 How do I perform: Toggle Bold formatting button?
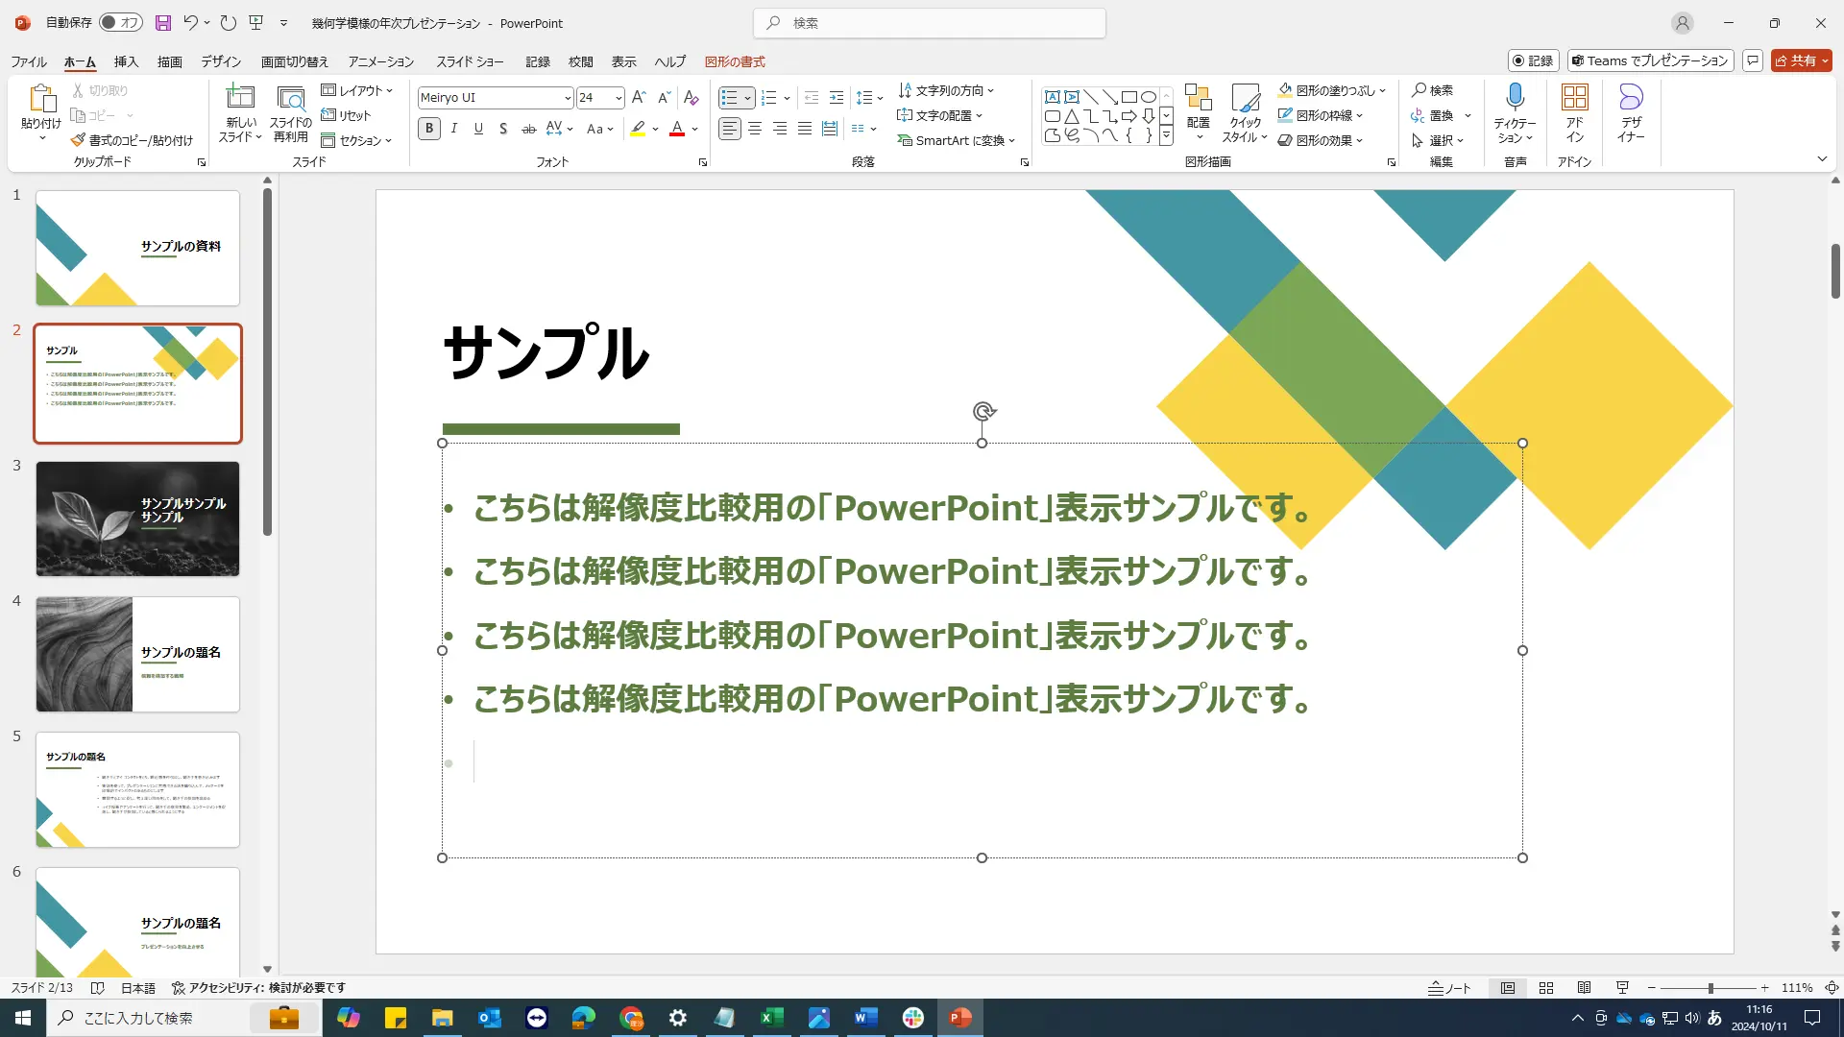coord(429,129)
